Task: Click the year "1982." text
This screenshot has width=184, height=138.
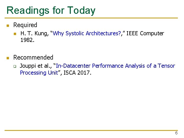Action: (27, 40)
